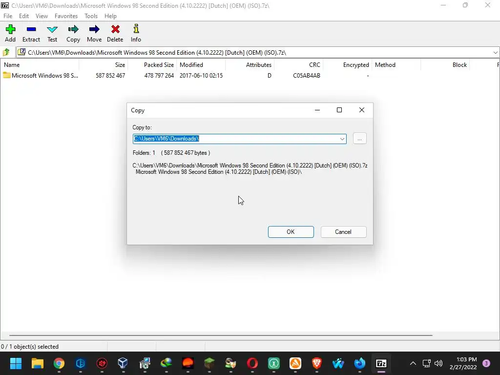
Task: Sort by Packed Size column header
Action: [x=152, y=65]
